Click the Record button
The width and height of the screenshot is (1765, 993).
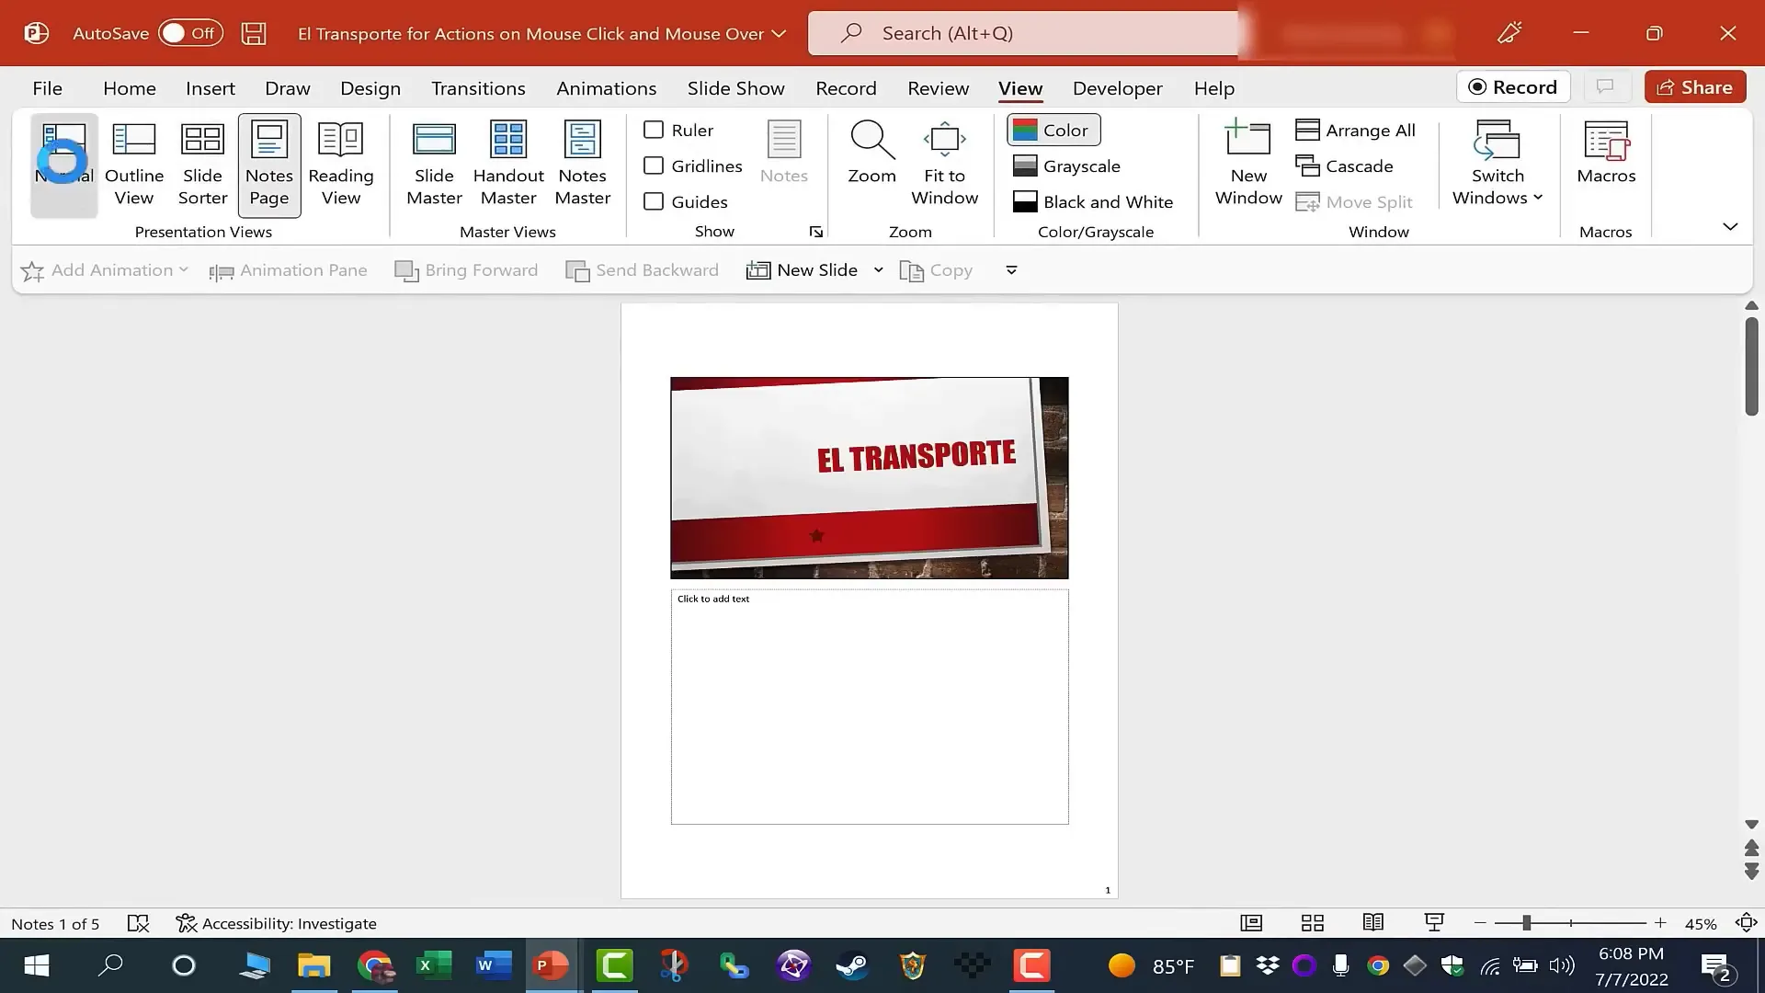1513,86
